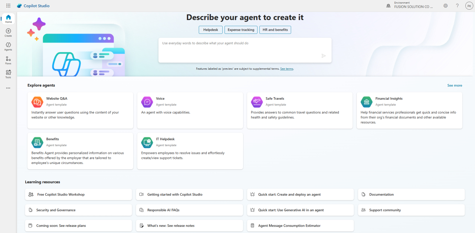Select the Helpdesk suggestion chip

tap(211, 30)
